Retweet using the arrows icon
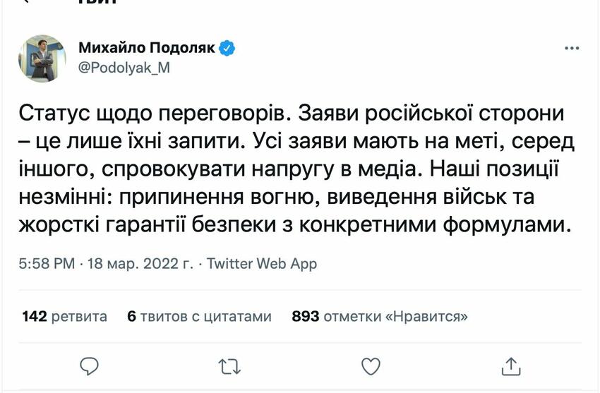Image resolution: width=600 pixels, height=393 pixels. (229, 365)
